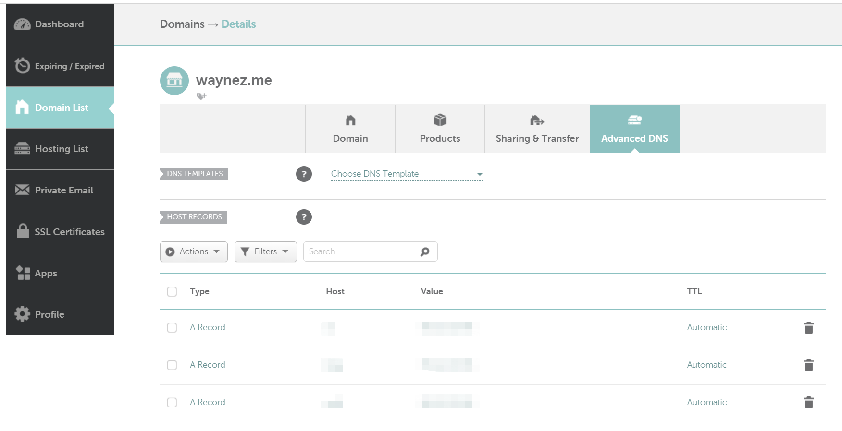This screenshot has height=431, width=842.
Task: Toggle the select-all checkbox next to Type
Action: tap(172, 292)
